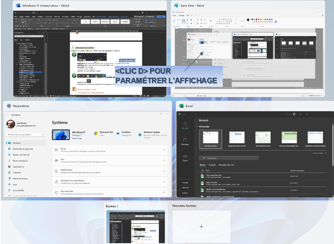
Task: Open Accessibilité in the Paramètres sidebar
Action: tap(18, 191)
